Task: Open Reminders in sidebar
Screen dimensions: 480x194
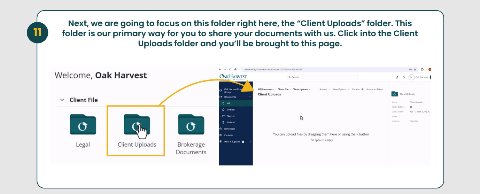Action: pos(235,129)
